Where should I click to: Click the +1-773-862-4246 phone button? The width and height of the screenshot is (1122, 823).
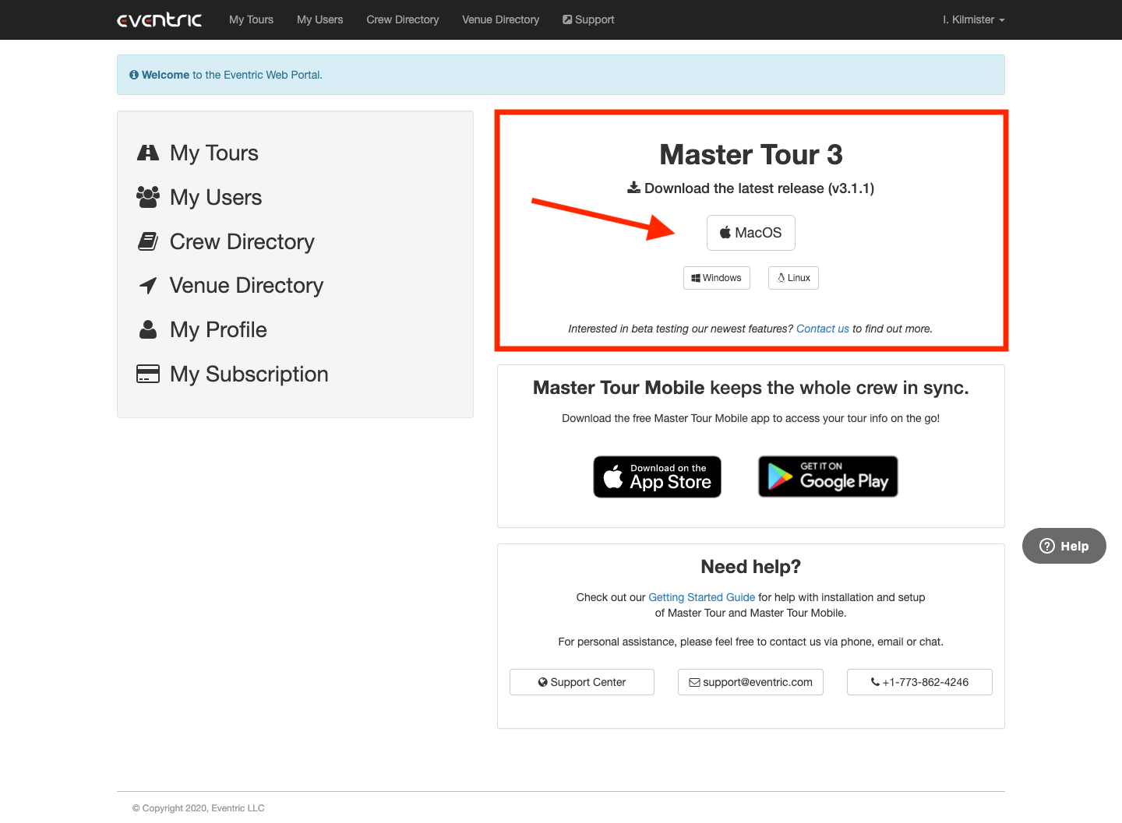point(919,682)
